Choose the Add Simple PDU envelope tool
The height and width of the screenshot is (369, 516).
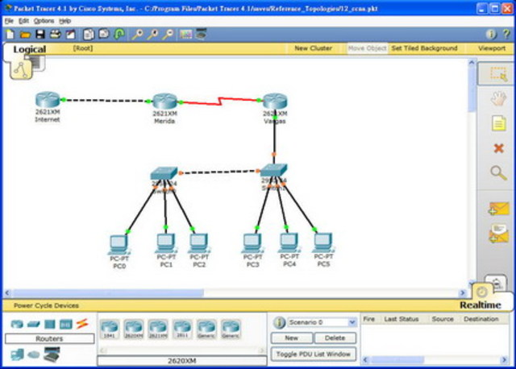pos(499,209)
